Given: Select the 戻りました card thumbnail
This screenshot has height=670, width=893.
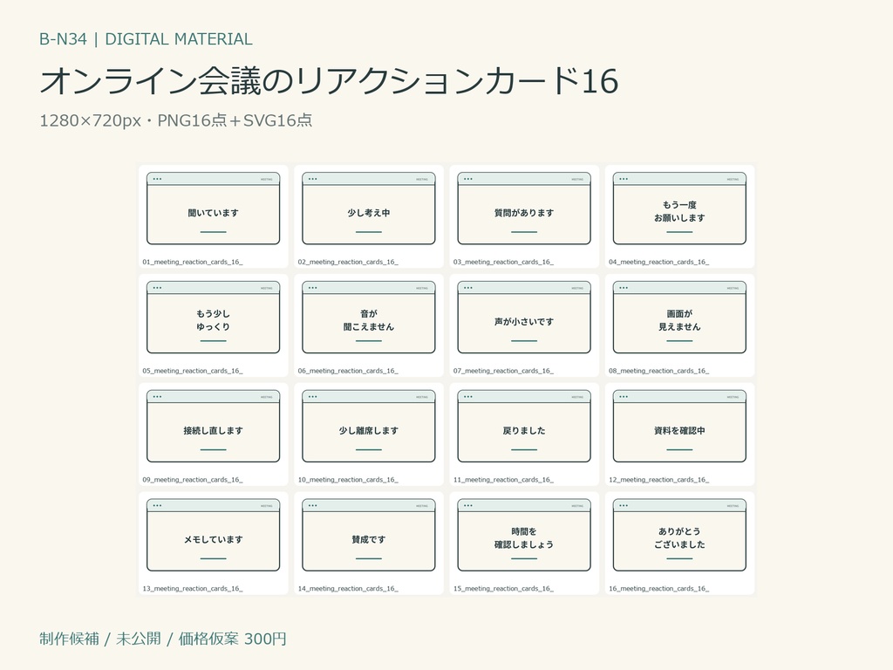Looking at the screenshot, I should point(524,426).
